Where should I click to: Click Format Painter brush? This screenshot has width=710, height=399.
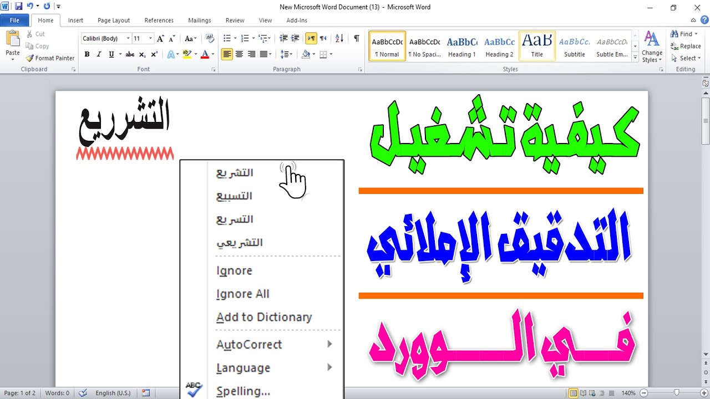click(30, 58)
